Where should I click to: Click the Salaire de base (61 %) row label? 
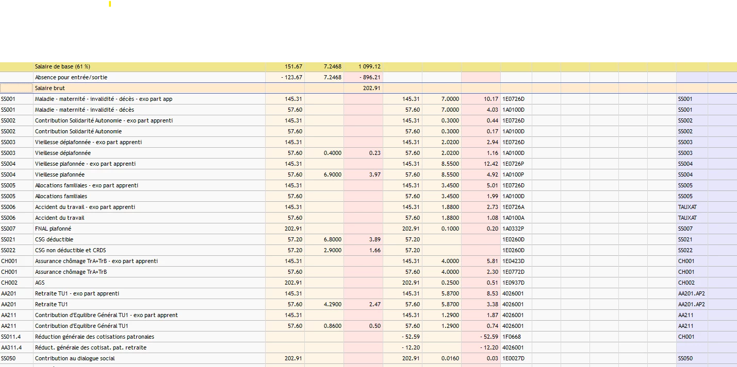(62, 66)
